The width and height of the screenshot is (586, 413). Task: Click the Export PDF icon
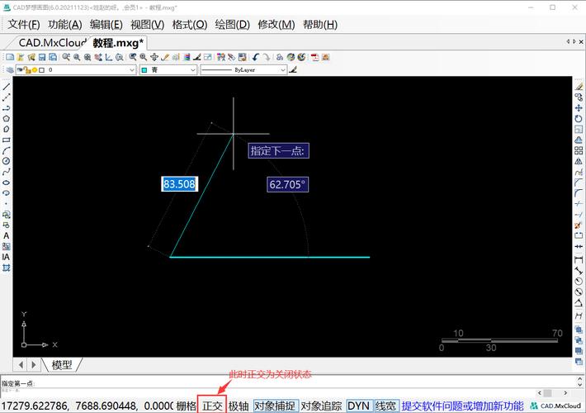pos(314,57)
